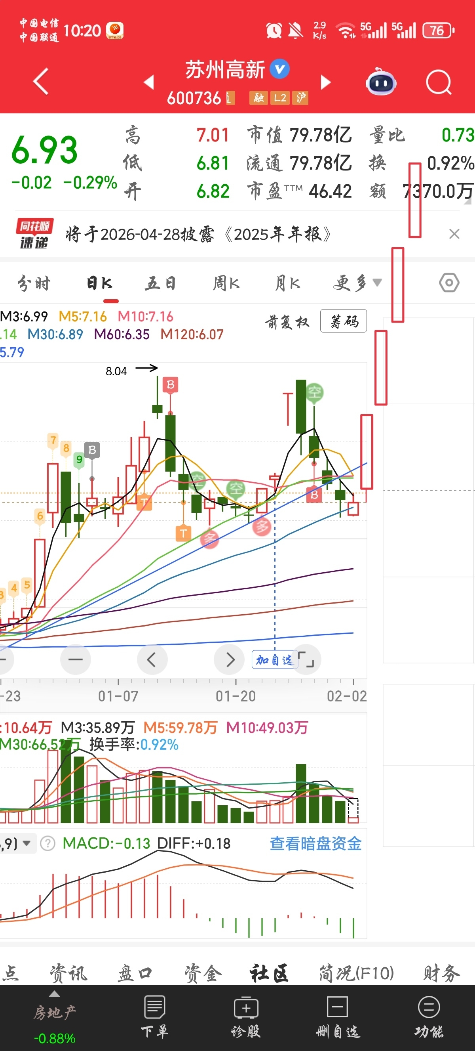
Task: Switch to next stock with right triangle
Action: pyautogui.click(x=325, y=82)
